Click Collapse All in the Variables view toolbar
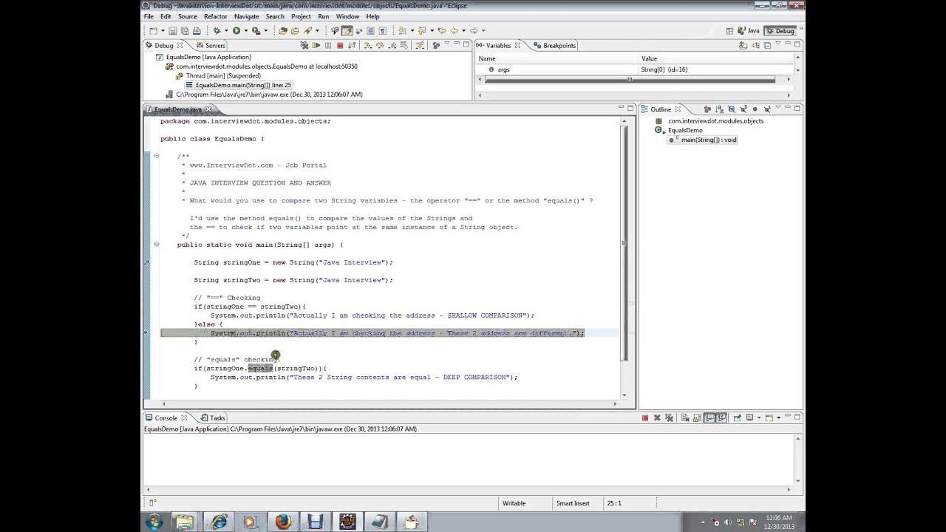This screenshot has height=532, width=946. pyautogui.click(x=767, y=45)
